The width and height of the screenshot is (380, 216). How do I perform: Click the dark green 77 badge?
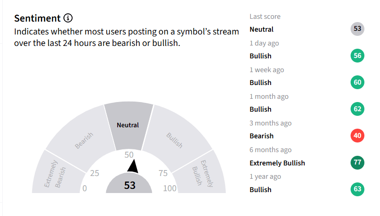click(x=357, y=162)
